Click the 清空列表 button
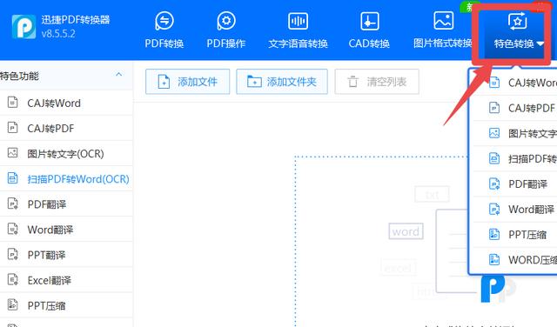The width and height of the screenshot is (557, 327). pyautogui.click(x=377, y=82)
